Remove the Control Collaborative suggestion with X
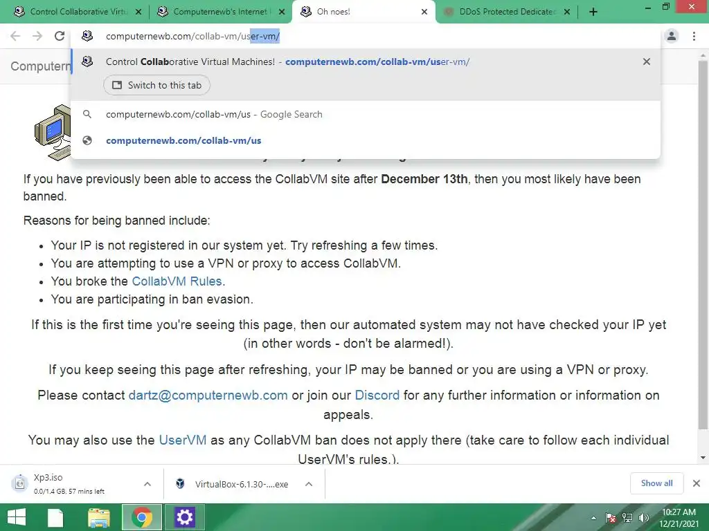The width and height of the screenshot is (709, 531). point(647,62)
